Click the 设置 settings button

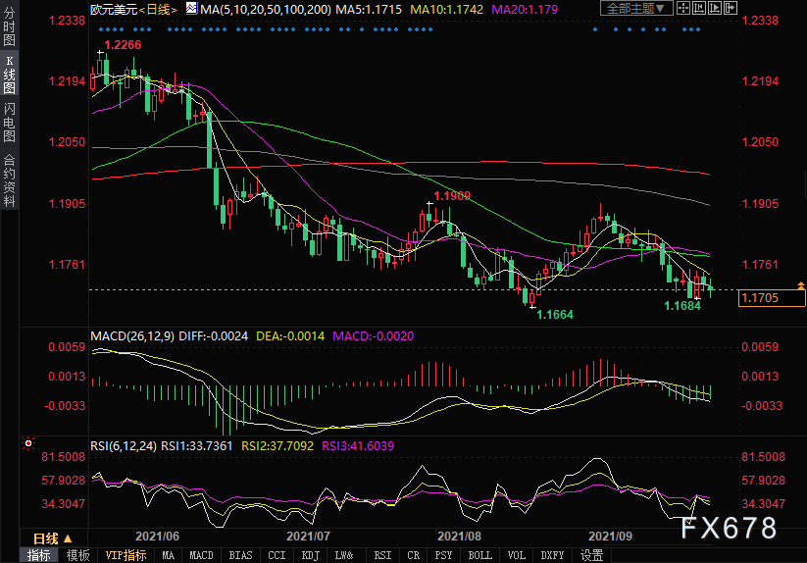coord(591,555)
